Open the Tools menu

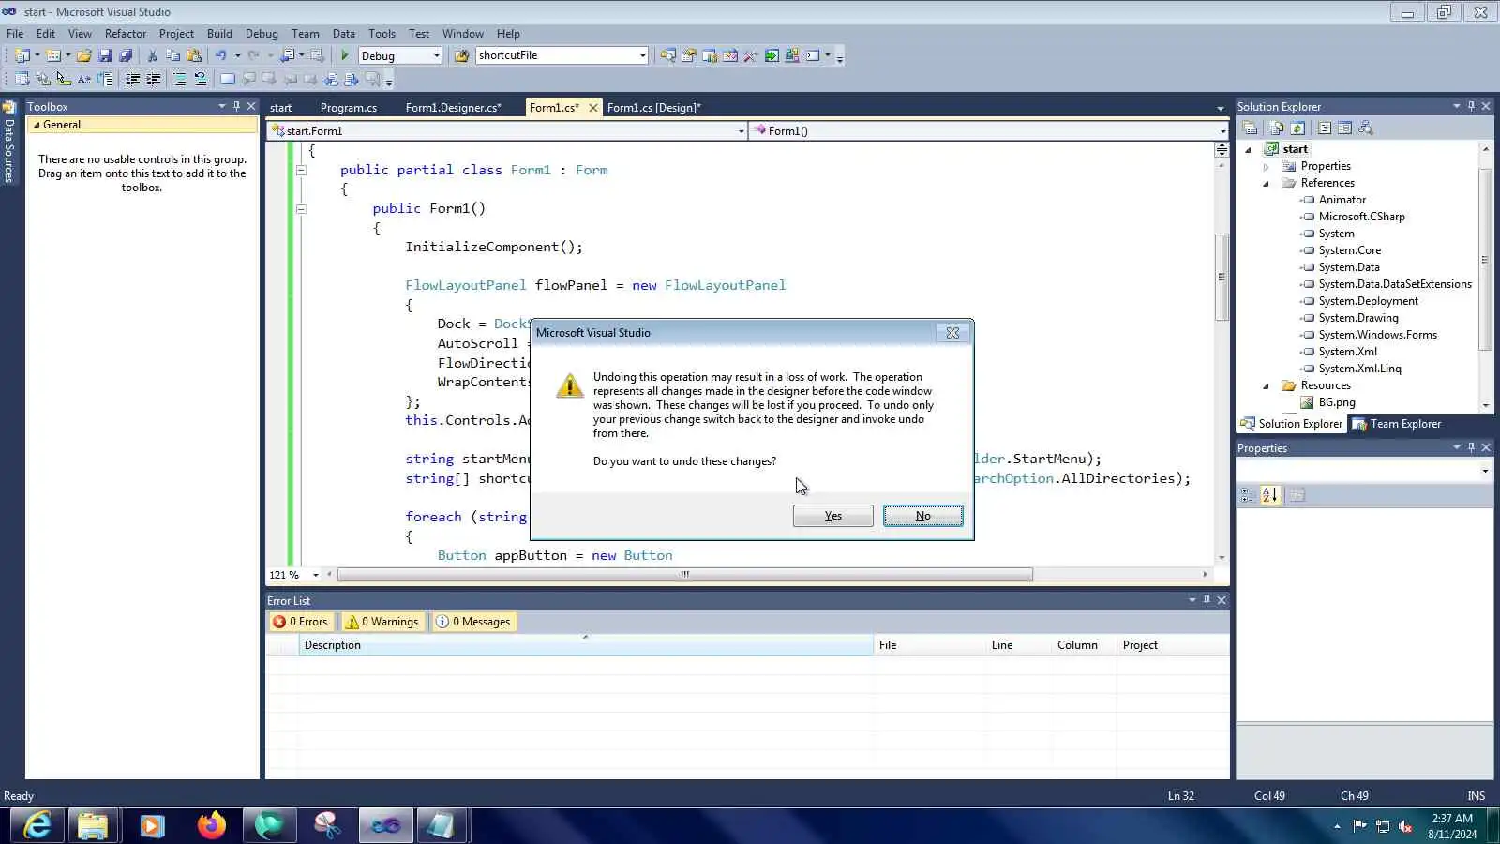coord(382,34)
